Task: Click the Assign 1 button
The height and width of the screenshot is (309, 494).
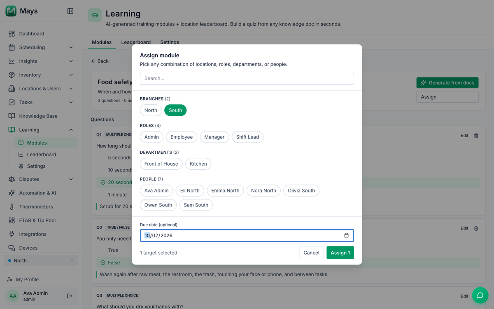Action: point(340,253)
